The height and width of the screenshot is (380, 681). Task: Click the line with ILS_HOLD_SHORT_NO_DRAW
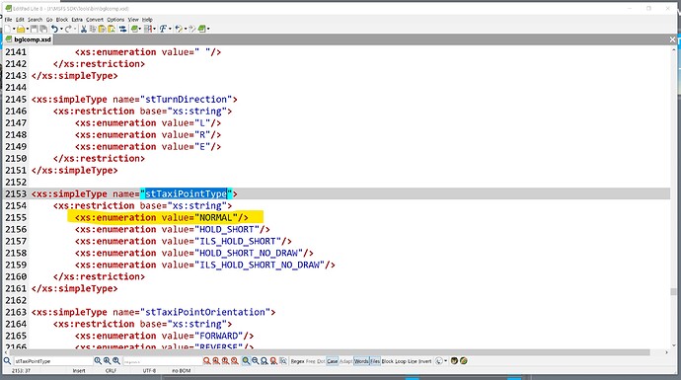(x=205, y=265)
